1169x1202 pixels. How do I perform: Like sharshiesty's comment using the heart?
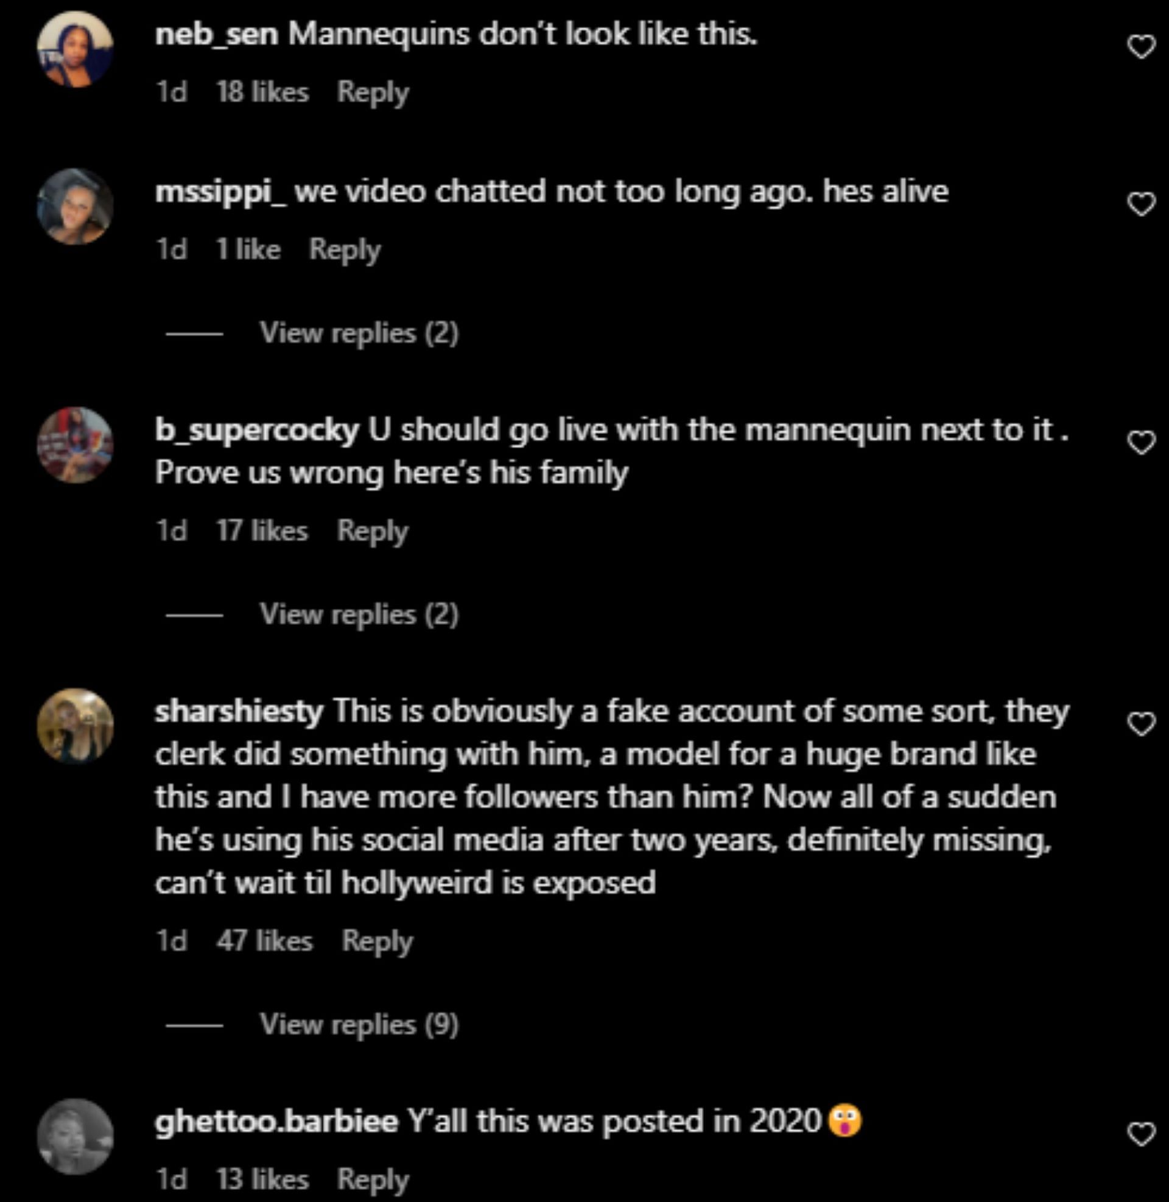pyautogui.click(x=1142, y=725)
